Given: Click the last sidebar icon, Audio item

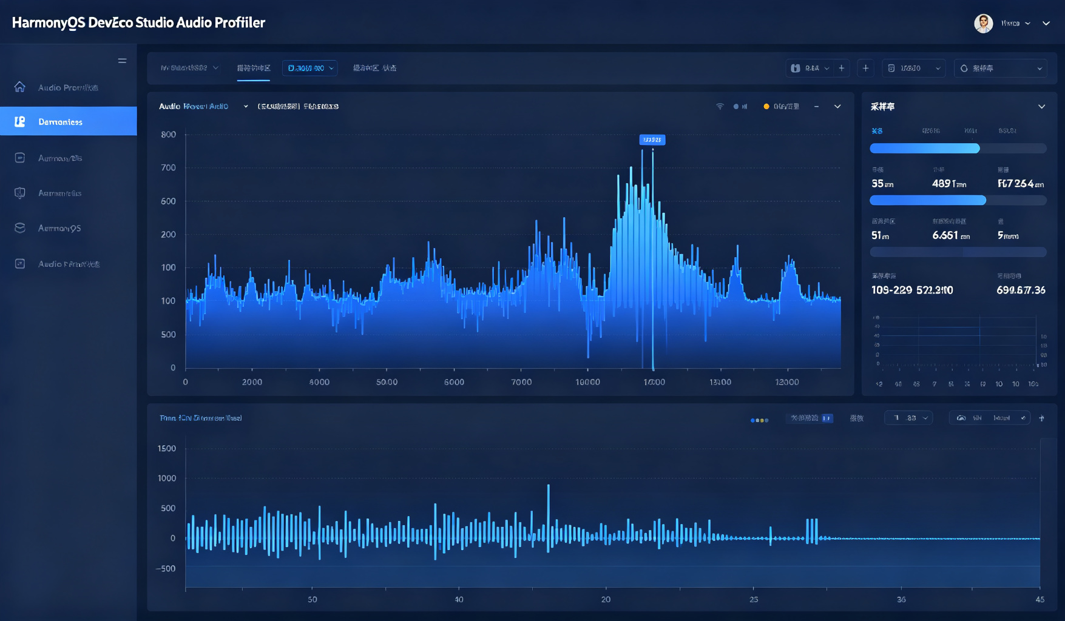Looking at the screenshot, I should click(20, 264).
